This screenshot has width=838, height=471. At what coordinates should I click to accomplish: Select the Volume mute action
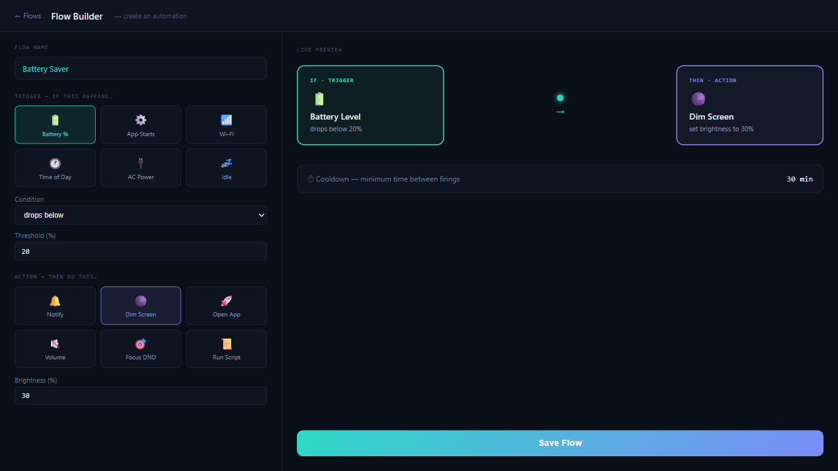pyautogui.click(x=55, y=348)
